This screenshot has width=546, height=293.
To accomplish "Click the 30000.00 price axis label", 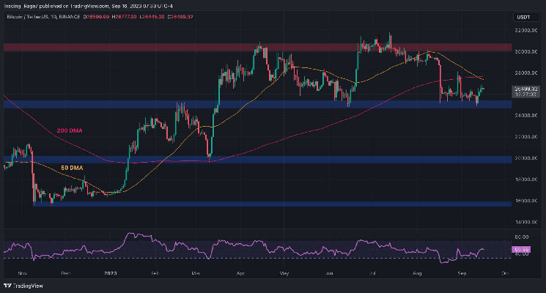I will coord(525,51).
